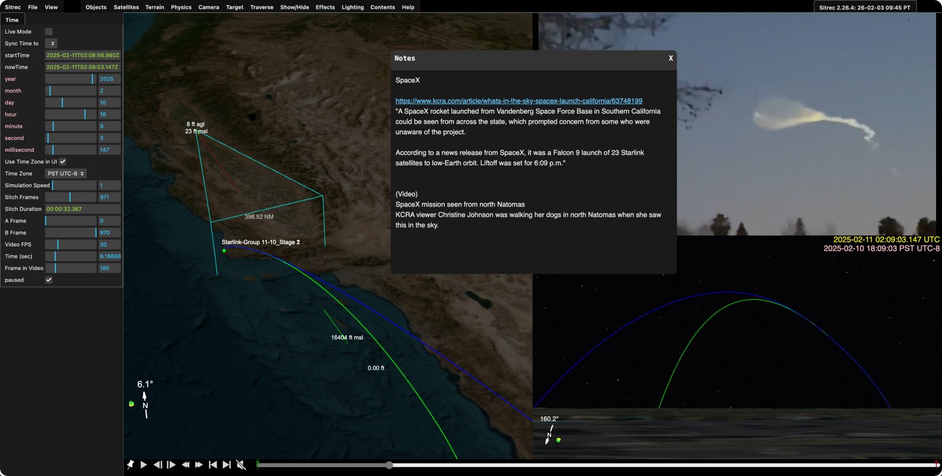Click the fast rewind icon
The height and width of the screenshot is (476, 942).
point(185,465)
